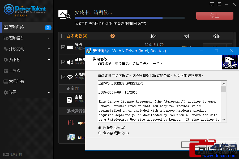The height and width of the screenshot is (159, 239).
Task: Click the version number 30.0.15.1179
Action: pyautogui.click(x=154, y=45)
